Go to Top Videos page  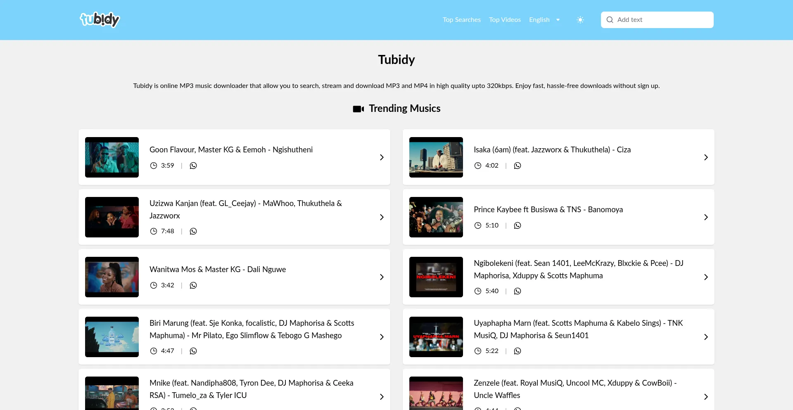coord(505,20)
